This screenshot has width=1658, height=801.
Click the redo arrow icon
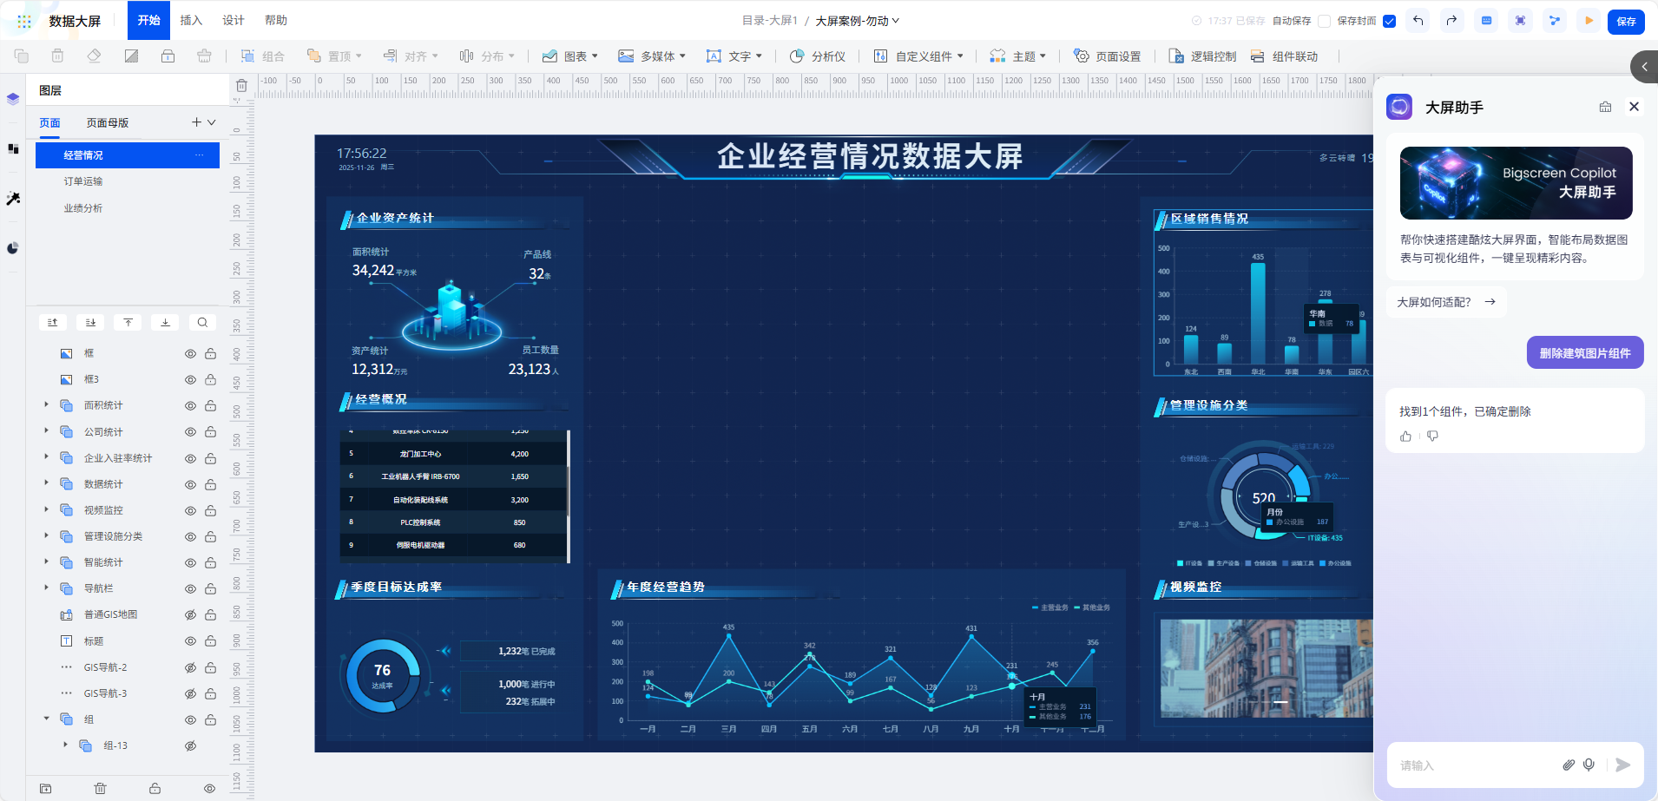pos(1451,21)
